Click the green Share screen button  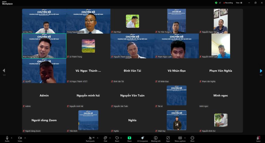(129, 138)
